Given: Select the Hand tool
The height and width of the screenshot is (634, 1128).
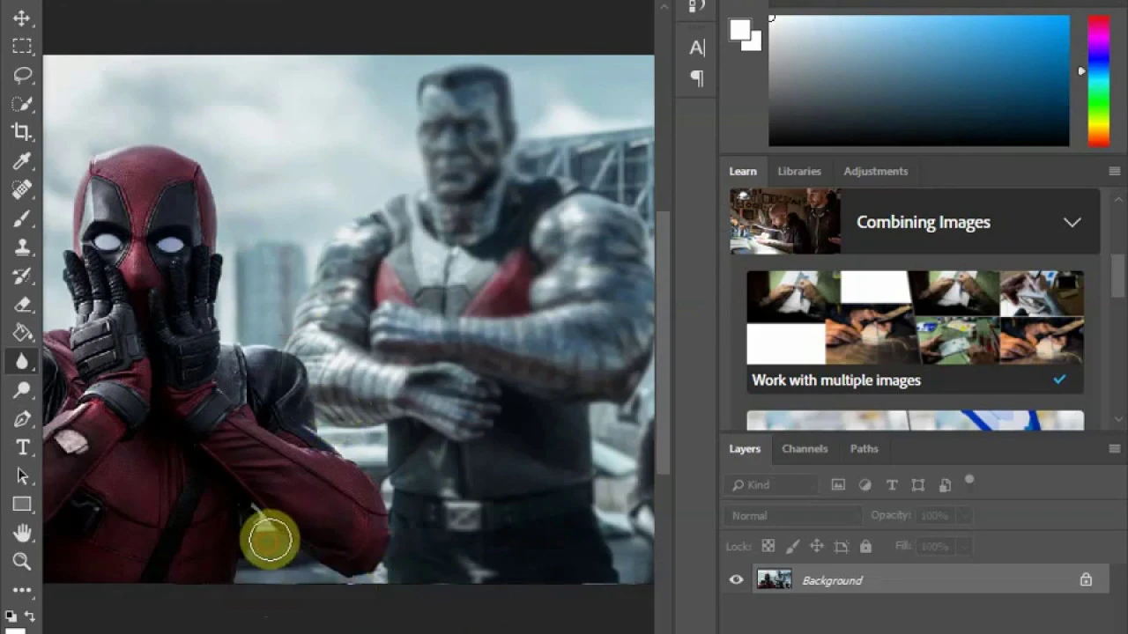Looking at the screenshot, I should pos(22,533).
